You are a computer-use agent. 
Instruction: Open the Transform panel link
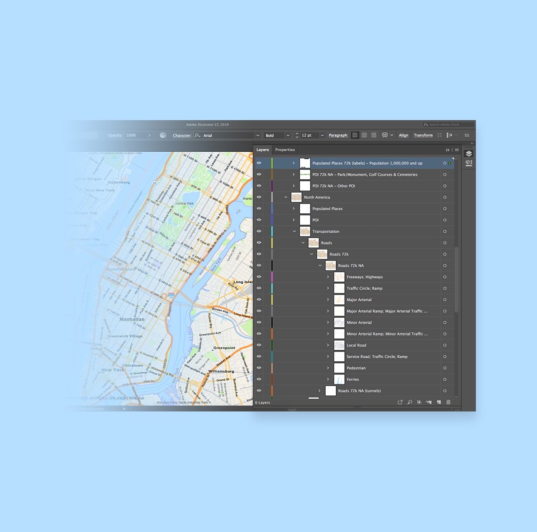tap(423, 135)
